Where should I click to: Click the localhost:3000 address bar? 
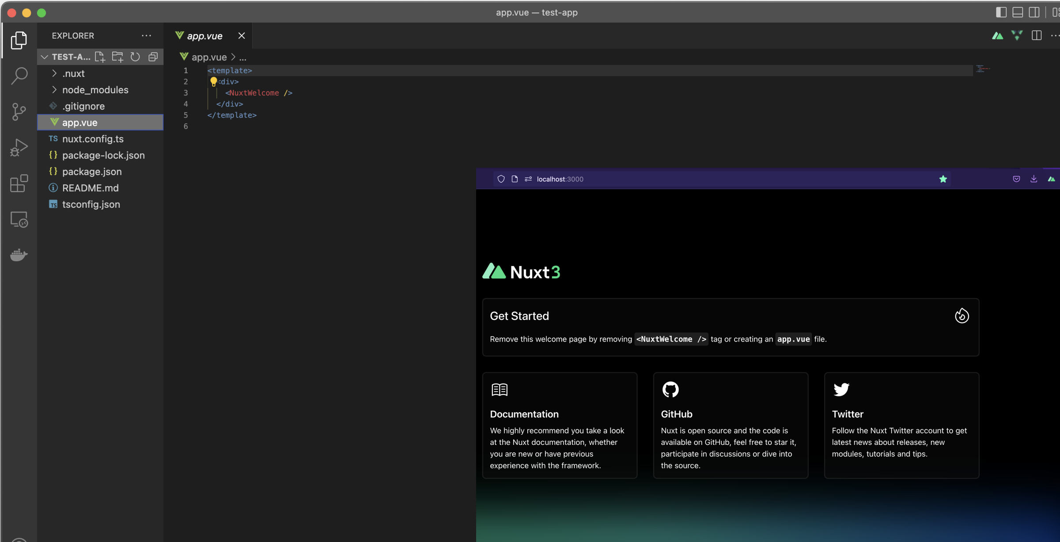click(x=560, y=179)
